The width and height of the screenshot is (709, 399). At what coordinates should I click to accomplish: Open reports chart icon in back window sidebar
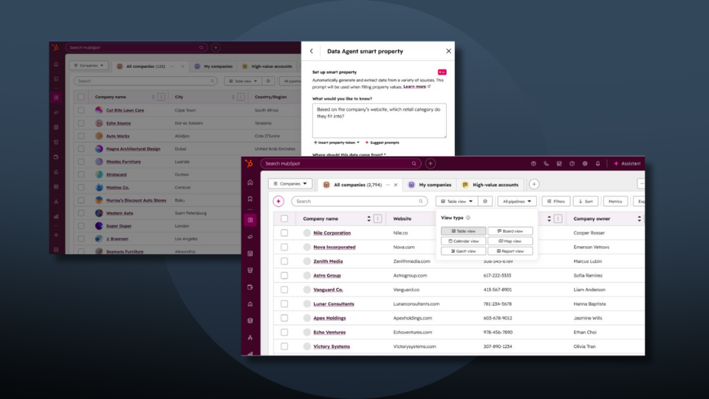pyautogui.click(x=56, y=216)
